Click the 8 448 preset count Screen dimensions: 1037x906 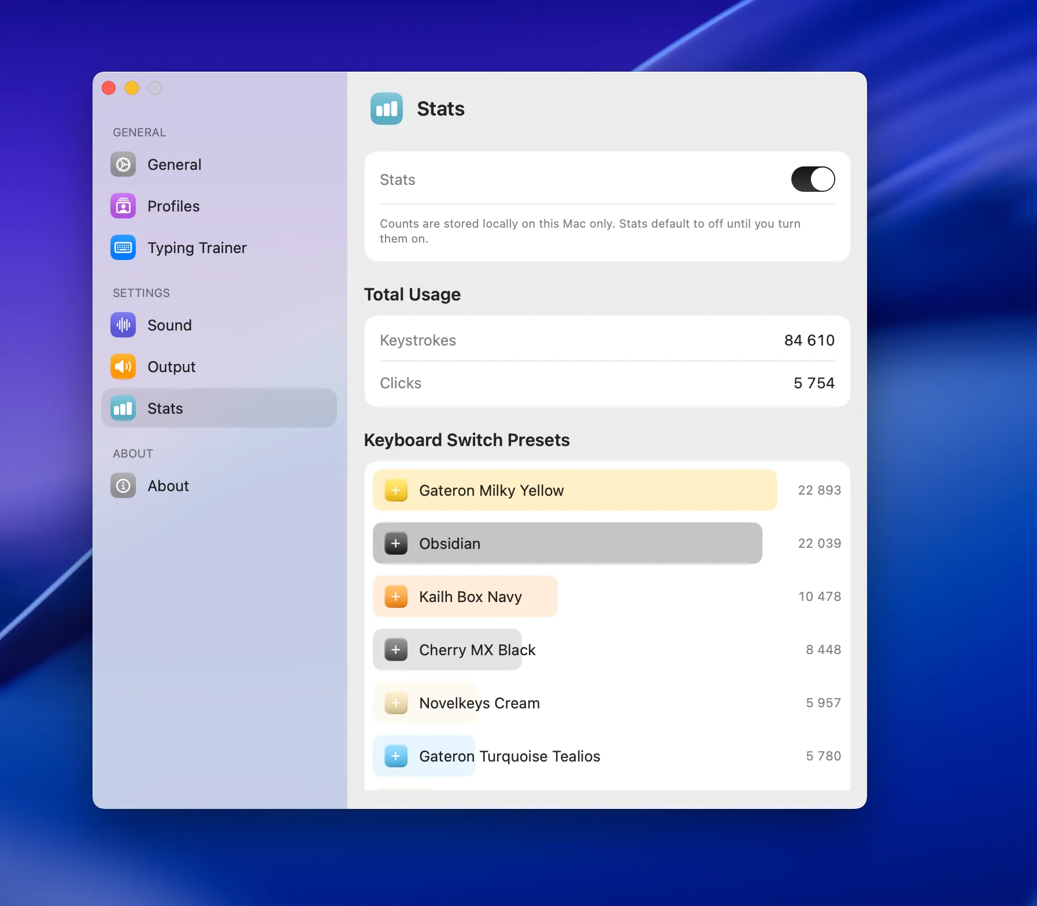(x=824, y=650)
